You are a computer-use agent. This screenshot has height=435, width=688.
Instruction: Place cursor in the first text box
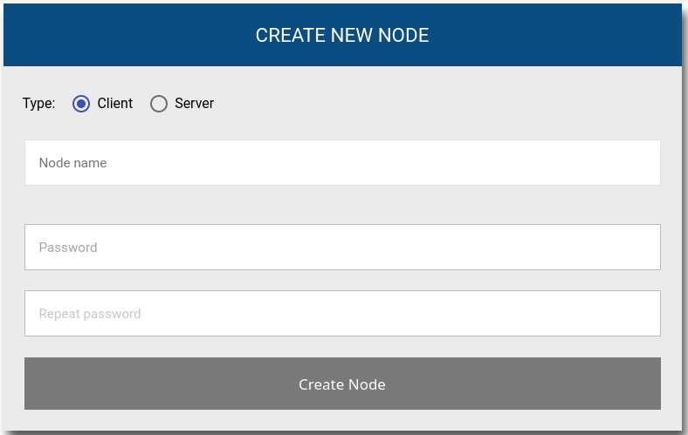(x=342, y=162)
